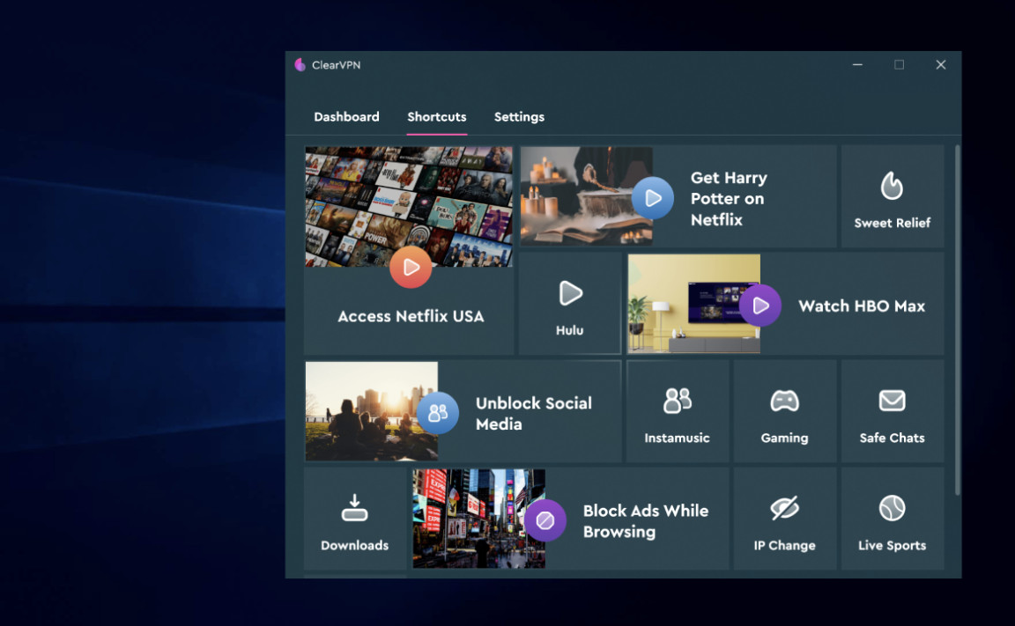
Task: Click the IP Change text label
Action: [784, 546]
